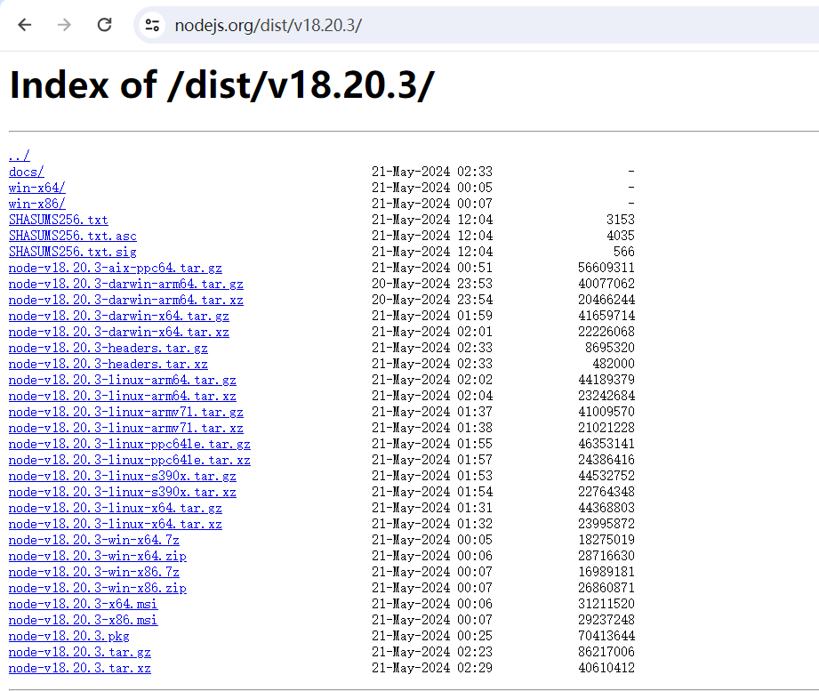Open the win-x86/ folder link
819x691 pixels.
coord(37,204)
